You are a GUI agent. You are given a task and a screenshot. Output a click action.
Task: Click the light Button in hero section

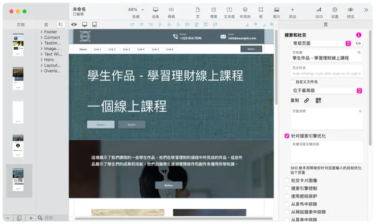tap(101, 124)
